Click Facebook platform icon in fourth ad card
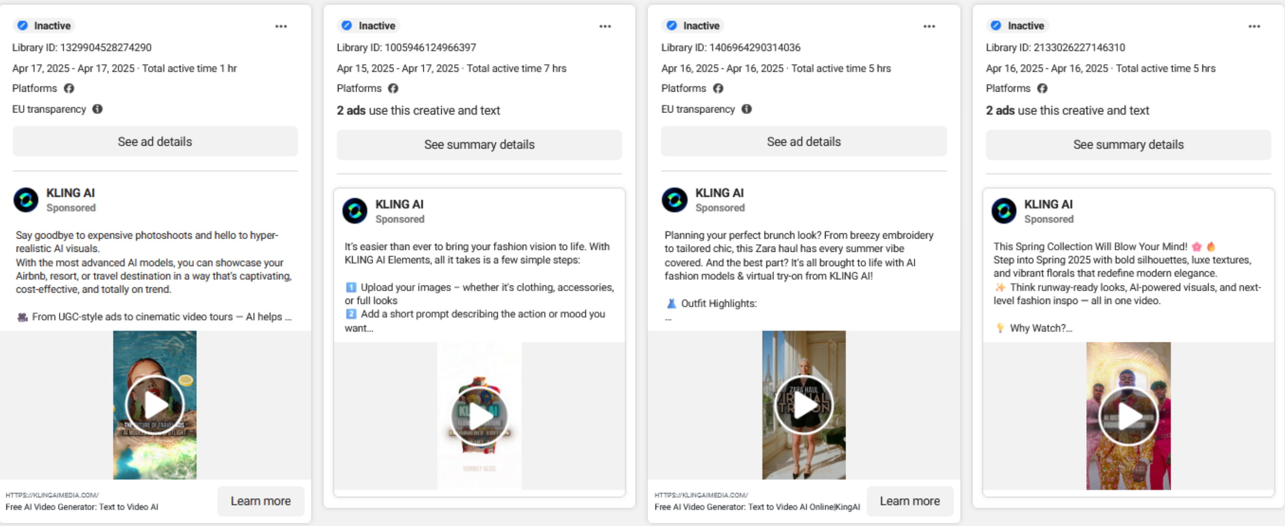 tap(1042, 88)
